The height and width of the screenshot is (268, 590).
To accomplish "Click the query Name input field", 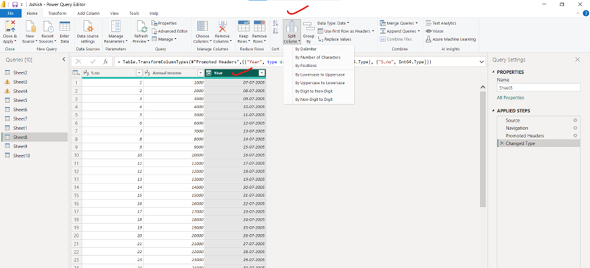I will (x=539, y=87).
